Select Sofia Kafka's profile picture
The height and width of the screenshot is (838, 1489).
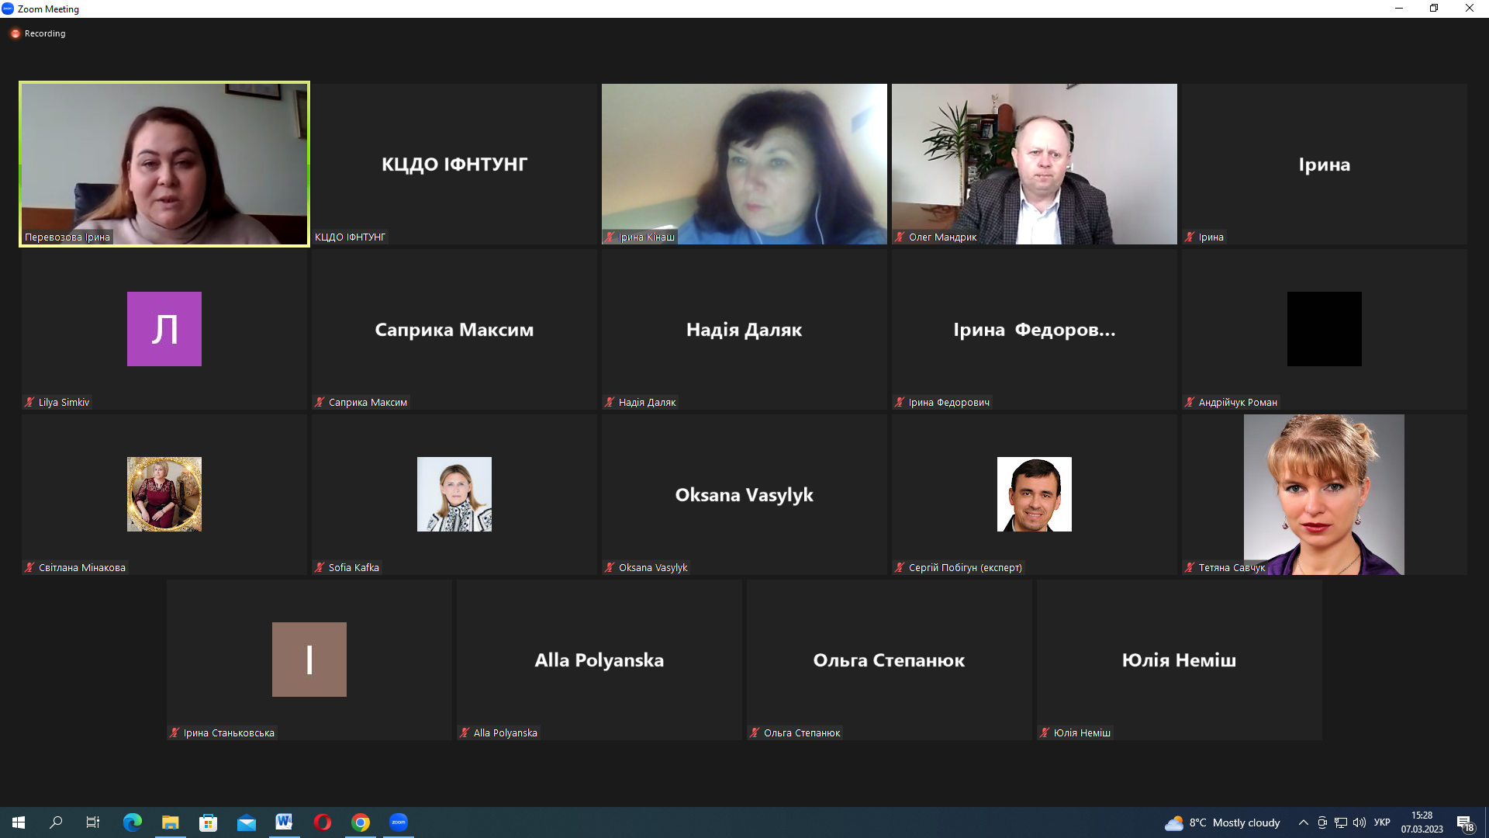454,494
